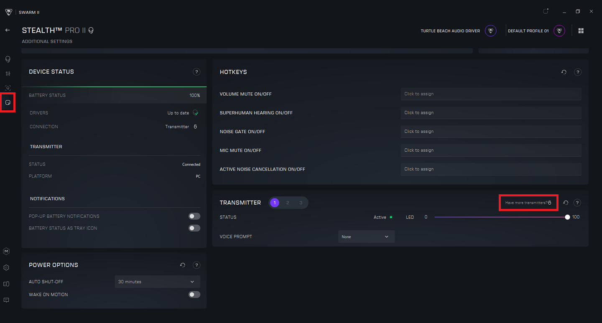602x323 pixels.
Task: Click the Connected status value
Action: 191,164
